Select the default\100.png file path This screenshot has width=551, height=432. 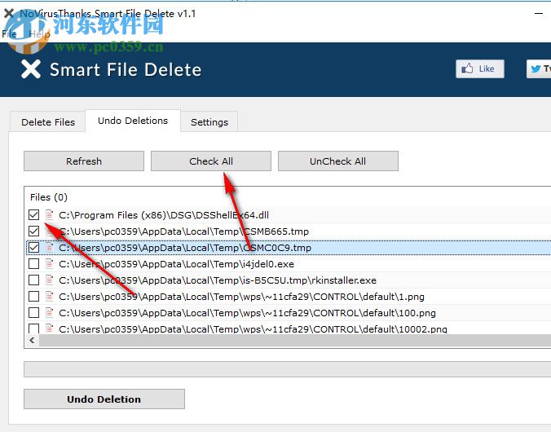tap(247, 313)
